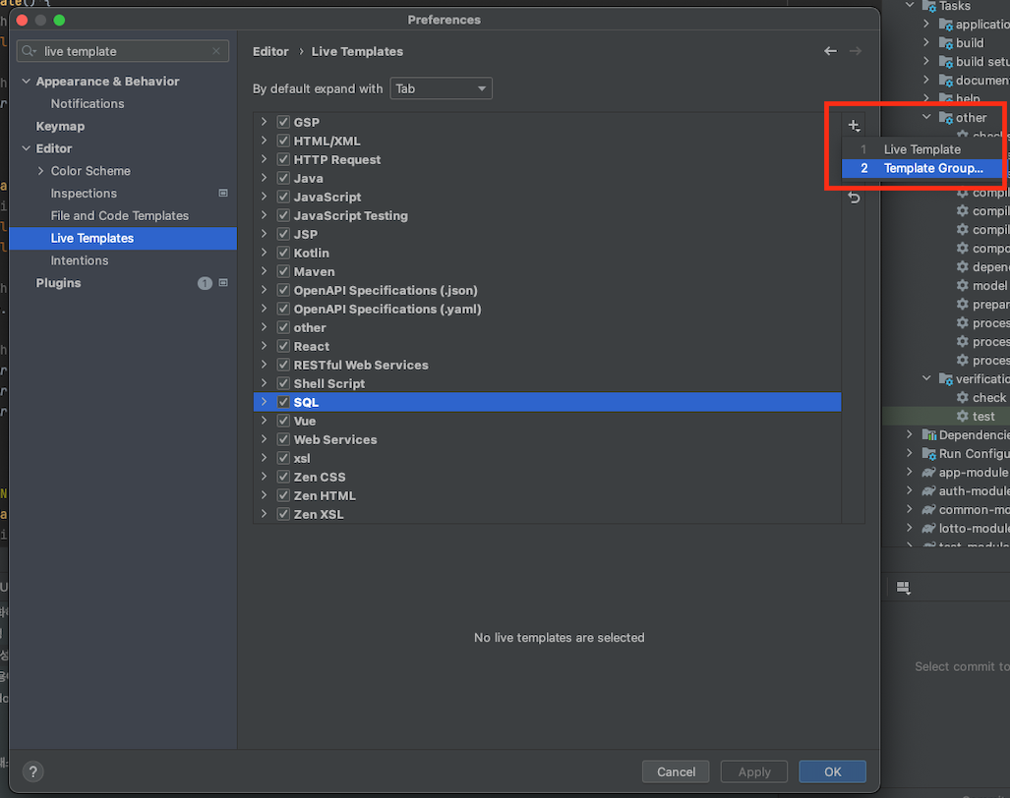Open help with the question mark button
This screenshot has height=798, width=1010.
tap(32, 770)
